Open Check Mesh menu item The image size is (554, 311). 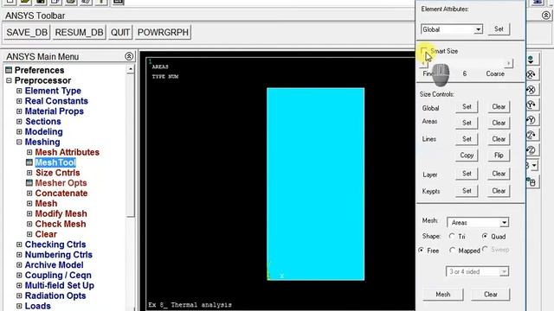click(x=61, y=224)
